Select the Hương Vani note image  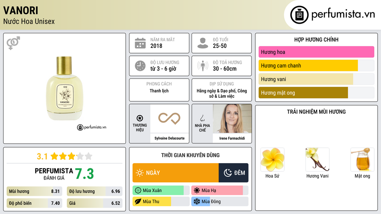(x=317, y=160)
